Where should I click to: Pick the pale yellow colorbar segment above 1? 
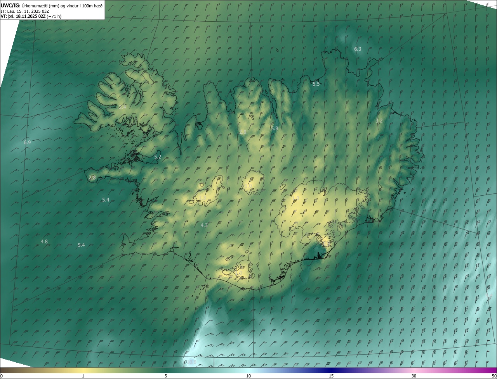[83, 370]
